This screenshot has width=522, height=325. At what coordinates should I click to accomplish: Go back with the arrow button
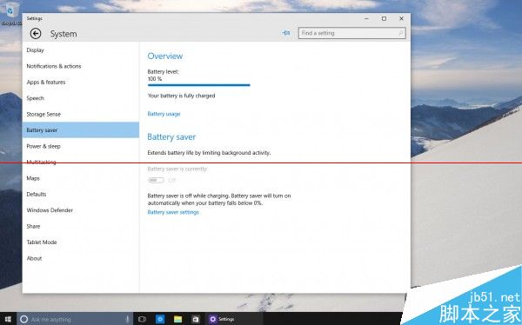pos(36,34)
